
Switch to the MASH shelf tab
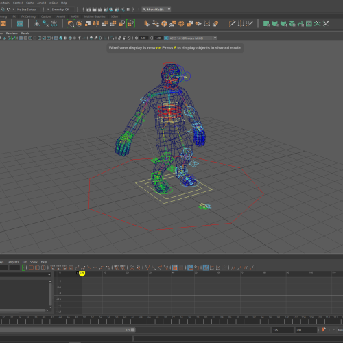pos(75,16)
